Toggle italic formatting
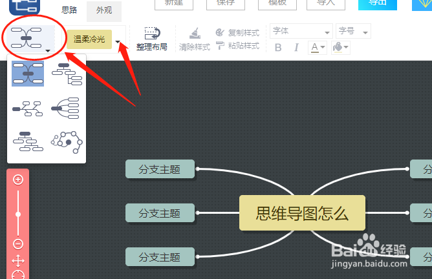This screenshot has height=279, width=432. pos(296,48)
